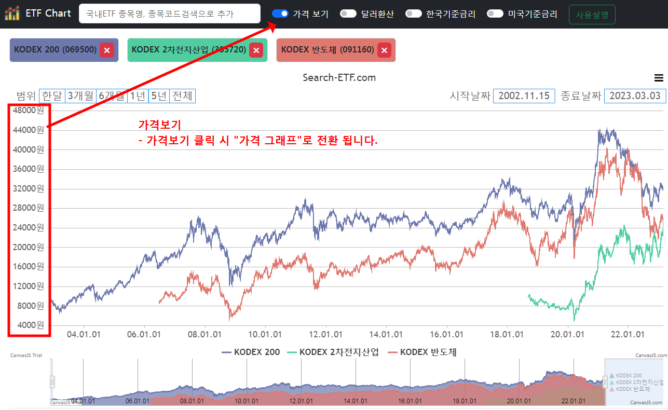Viewport: 668px width, 410px height.
Task: Set range to 한달
Action: pyautogui.click(x=52, y=96)
